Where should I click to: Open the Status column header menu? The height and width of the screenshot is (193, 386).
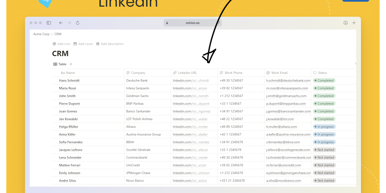pos(322,73)
